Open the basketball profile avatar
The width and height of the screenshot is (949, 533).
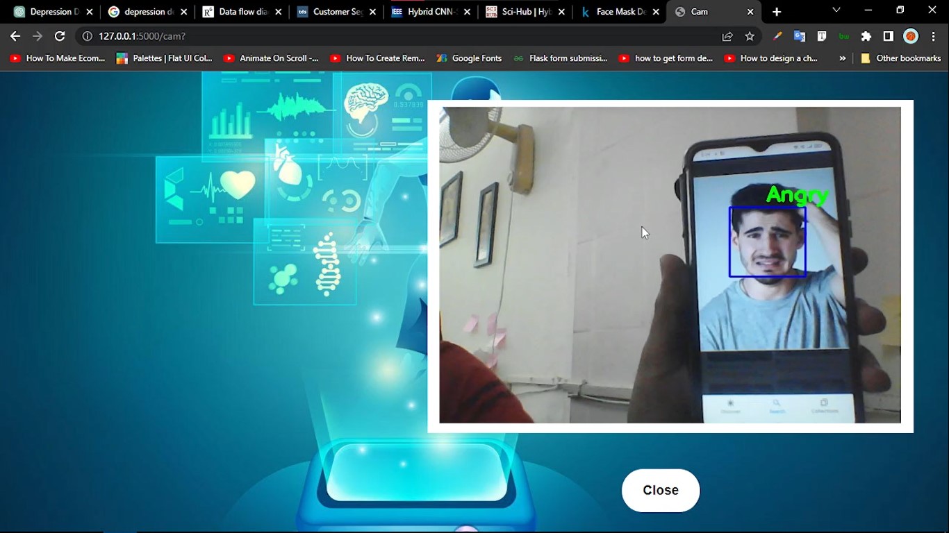click(911, 36)
